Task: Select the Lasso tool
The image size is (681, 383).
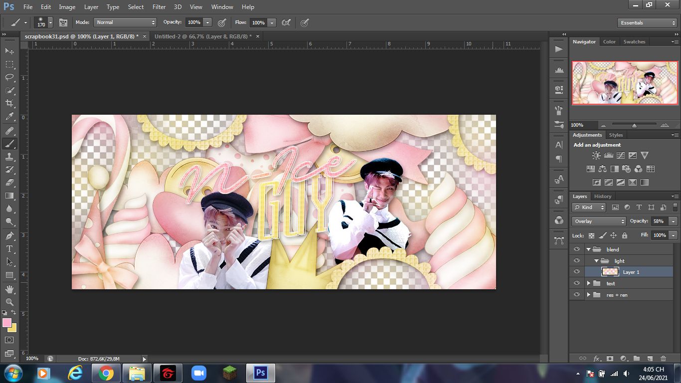Action: click(x=9, y=77)
